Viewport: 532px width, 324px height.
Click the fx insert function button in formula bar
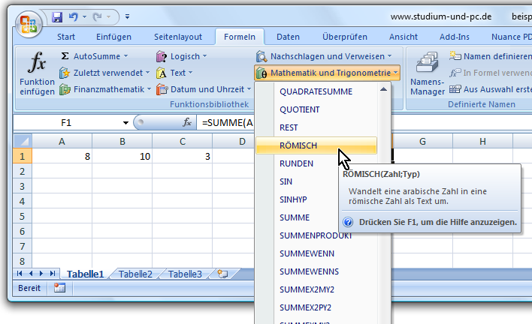coord(187,122)
